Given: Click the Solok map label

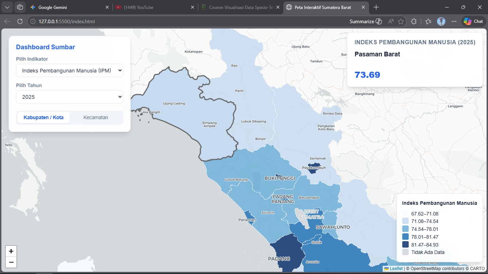Looking at the screenshot, I should pyautogui.click(x=317, y=242).
